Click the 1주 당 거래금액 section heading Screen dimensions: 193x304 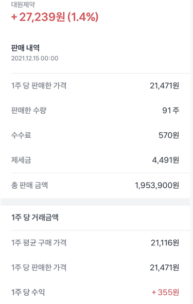pos(34,218)
